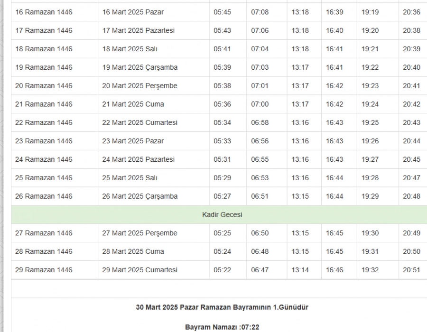Select the 16 Ramazan 1446 cell

point(44,12)
